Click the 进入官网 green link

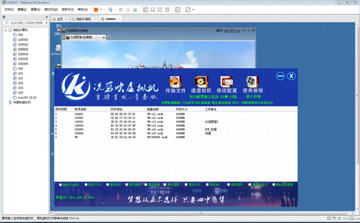[x=253, y=96]
